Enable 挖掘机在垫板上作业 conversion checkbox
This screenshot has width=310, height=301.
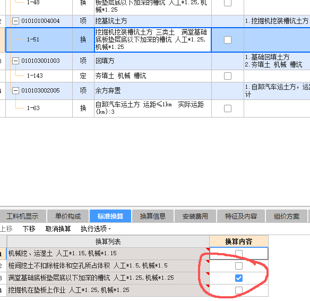click(x=239, y=290)
